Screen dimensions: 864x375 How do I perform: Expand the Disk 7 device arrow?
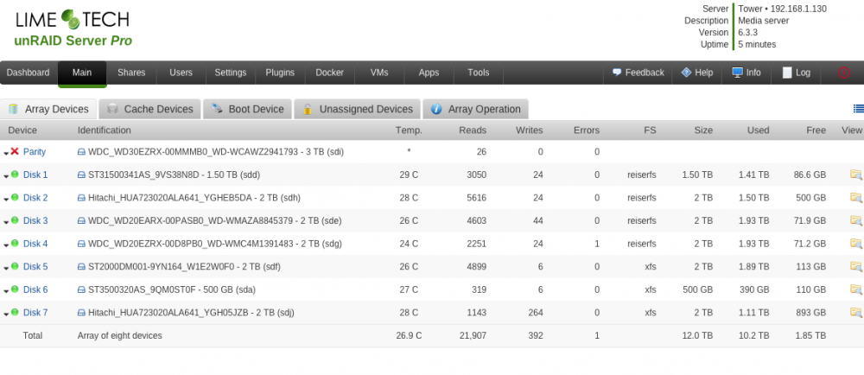point(7,314)
